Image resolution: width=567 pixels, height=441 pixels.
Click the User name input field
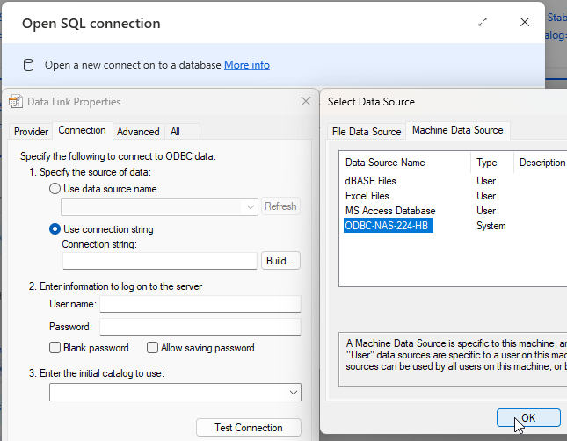click(200, 304)
